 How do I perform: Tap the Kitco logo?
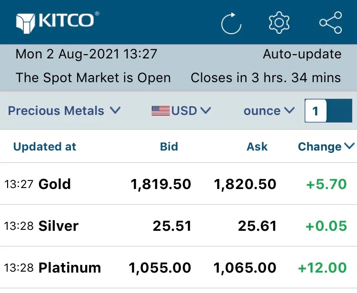(x=57, y=21)
